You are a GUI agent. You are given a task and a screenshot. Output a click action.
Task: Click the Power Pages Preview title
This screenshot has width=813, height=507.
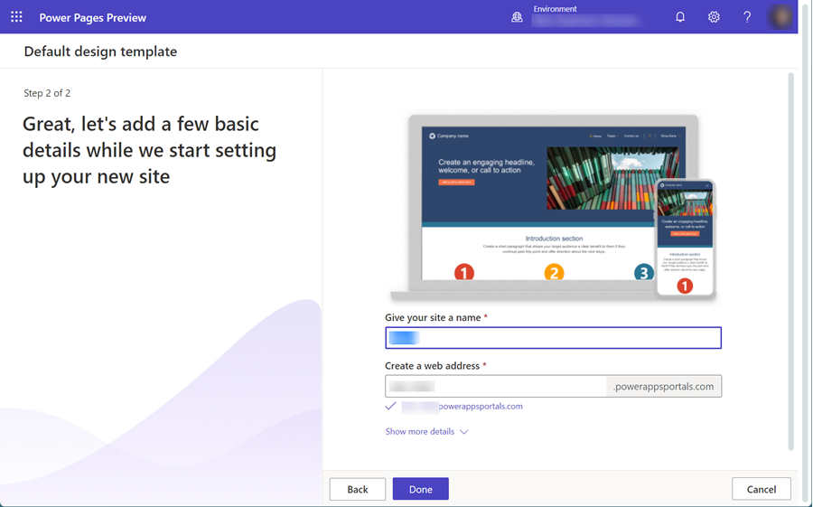93,18
